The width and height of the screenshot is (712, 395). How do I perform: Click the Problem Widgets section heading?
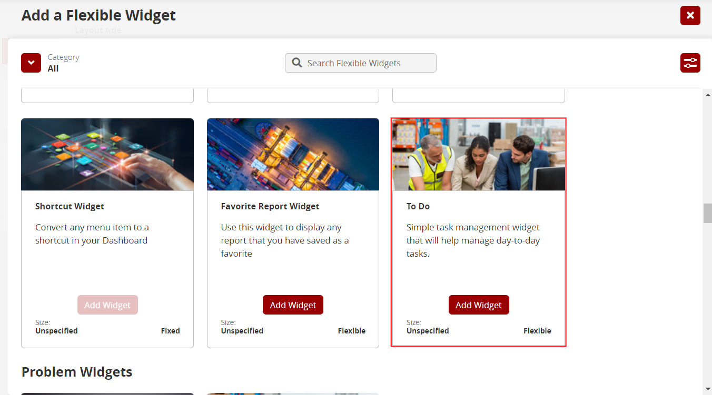(x=77, y=372)
